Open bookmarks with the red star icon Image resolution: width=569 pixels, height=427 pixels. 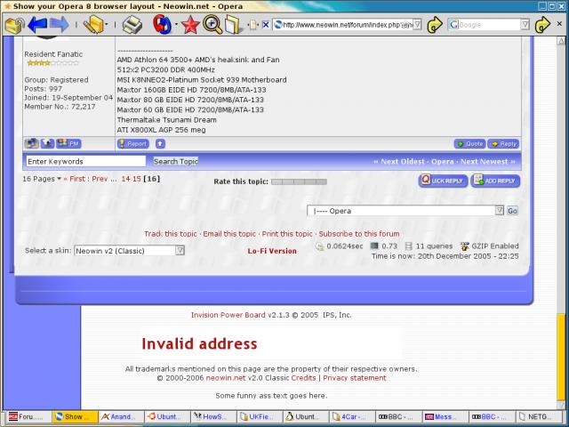190,25
